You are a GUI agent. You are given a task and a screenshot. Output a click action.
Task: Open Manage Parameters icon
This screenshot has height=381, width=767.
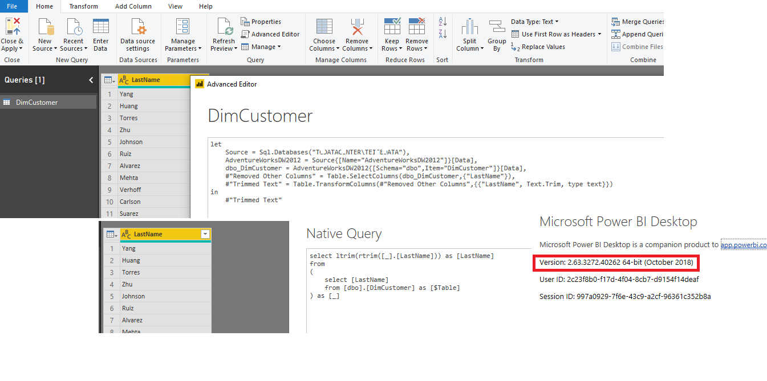[x=183, y=27]
